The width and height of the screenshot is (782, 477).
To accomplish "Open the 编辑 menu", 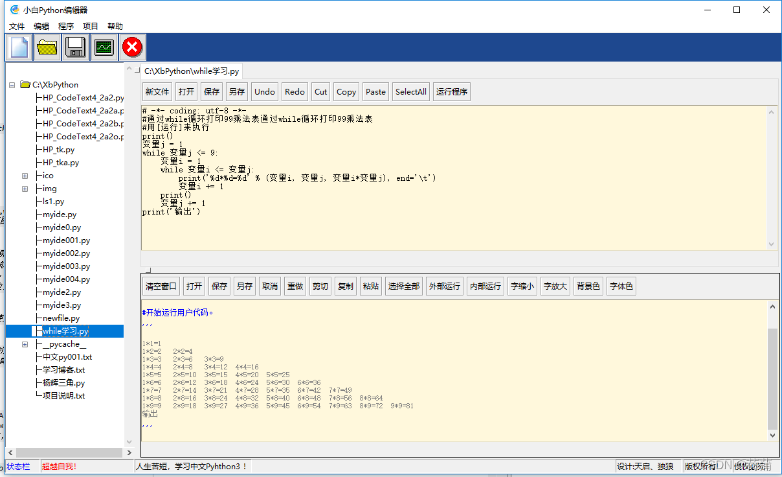I will [41, 27].
